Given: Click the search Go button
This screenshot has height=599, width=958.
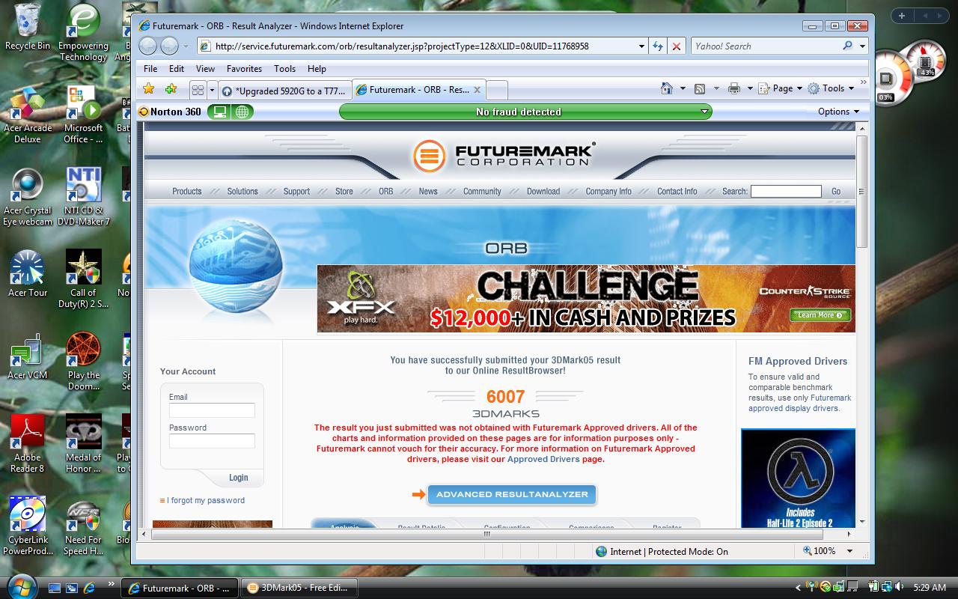Looking at the screenshot, I should point(836,192).
